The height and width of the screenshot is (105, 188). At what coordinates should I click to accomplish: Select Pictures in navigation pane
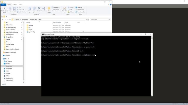(x=8, y=73)
